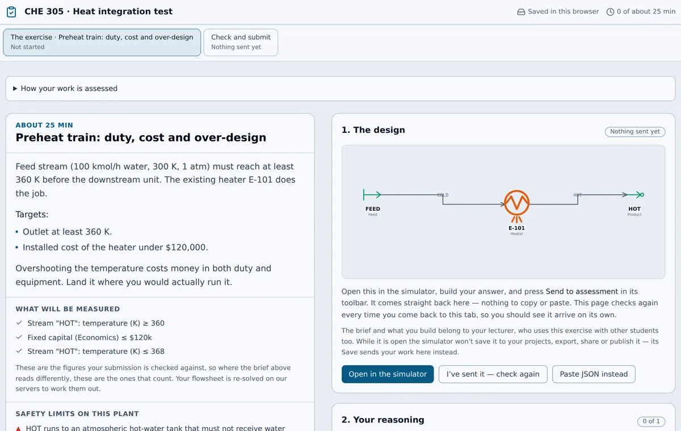Switch to the Check and submit tab
The height and width of the screenshot is (431, 681).
(x=241, y=42)
